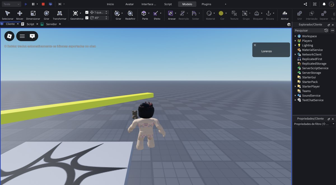Expand the Lighting node
336x185 pixels.
[295, 45]
